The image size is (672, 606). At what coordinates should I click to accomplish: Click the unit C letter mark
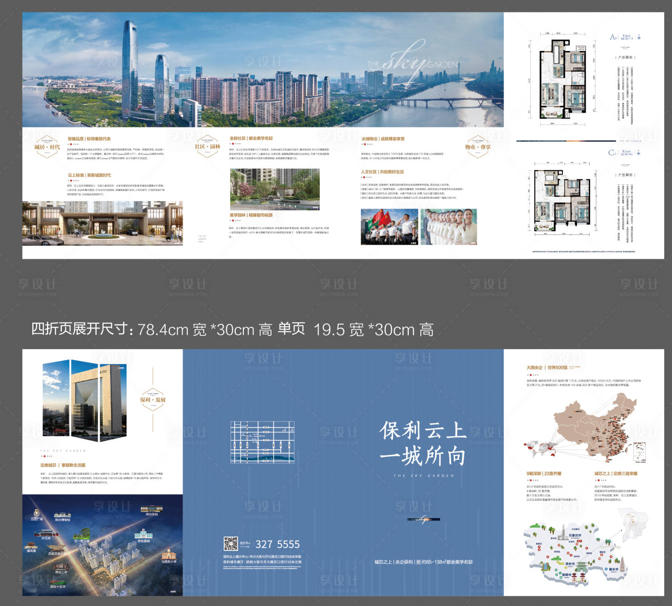(612, 152)
